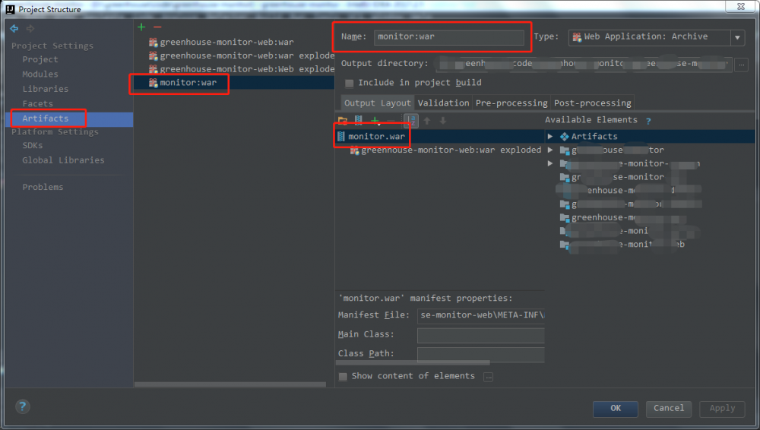760x430 pixels.
Task: Open Problems in the sidebar
Action: pyautogui.click(x=43, y=187)
